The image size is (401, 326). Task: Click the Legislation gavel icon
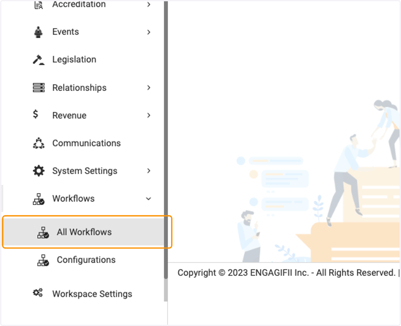[38, 59]
